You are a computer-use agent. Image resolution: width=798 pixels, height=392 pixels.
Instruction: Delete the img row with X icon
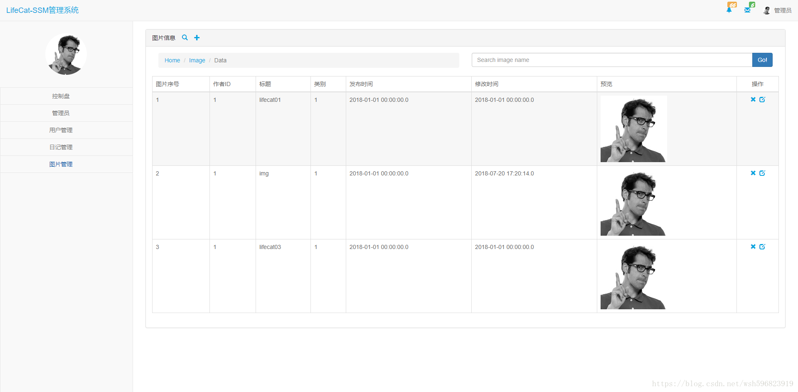[753, 173]
